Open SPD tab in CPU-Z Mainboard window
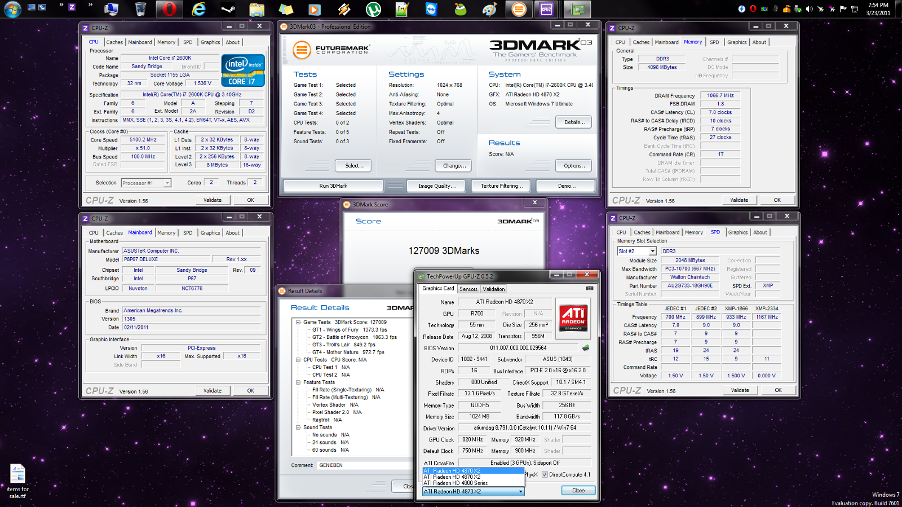Screen dimensions: 902x507 (x=188, y=233)
